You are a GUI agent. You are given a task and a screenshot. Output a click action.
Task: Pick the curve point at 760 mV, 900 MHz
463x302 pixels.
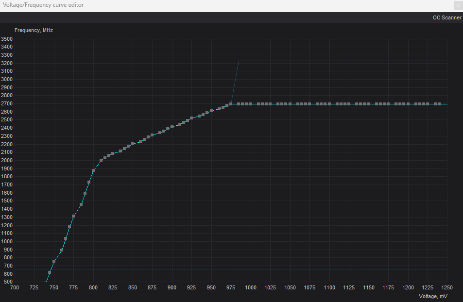point(62,250)
